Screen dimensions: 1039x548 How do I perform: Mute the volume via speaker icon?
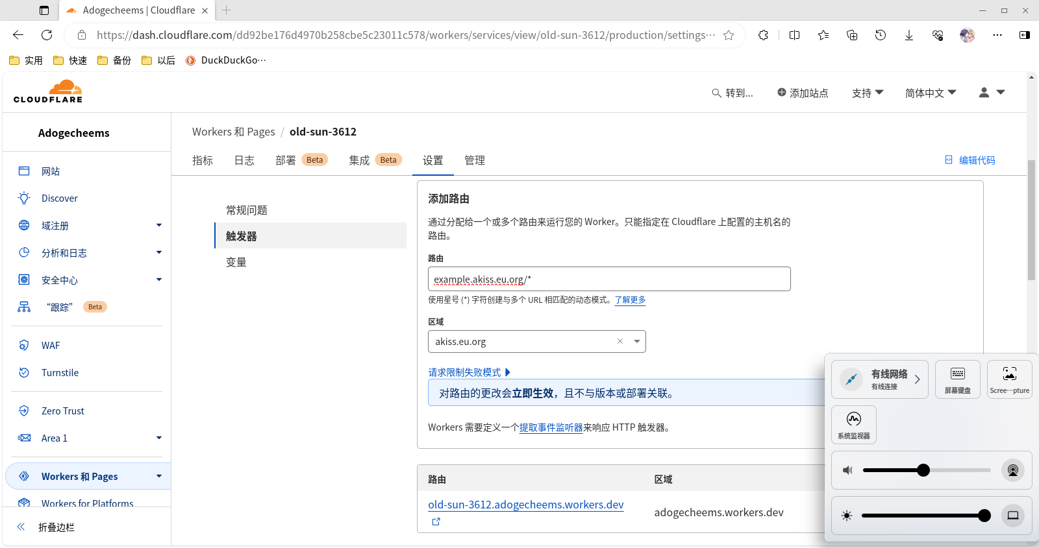(x=847, y=470)
